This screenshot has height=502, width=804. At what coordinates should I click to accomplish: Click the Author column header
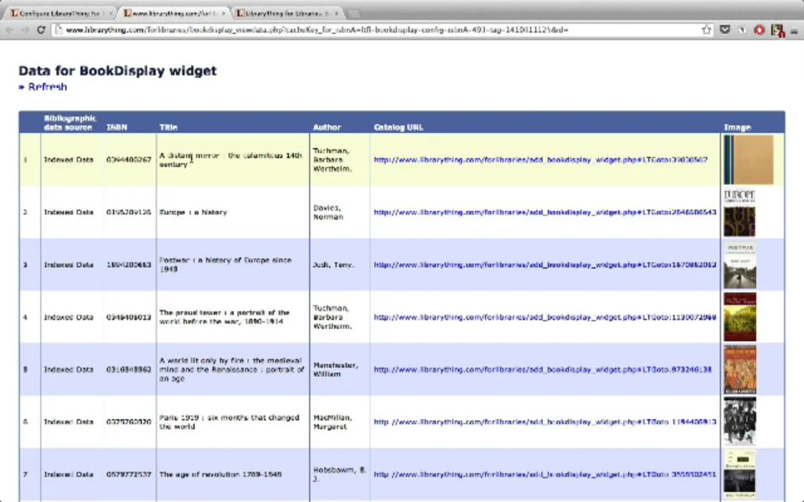(x=327, y=127)
